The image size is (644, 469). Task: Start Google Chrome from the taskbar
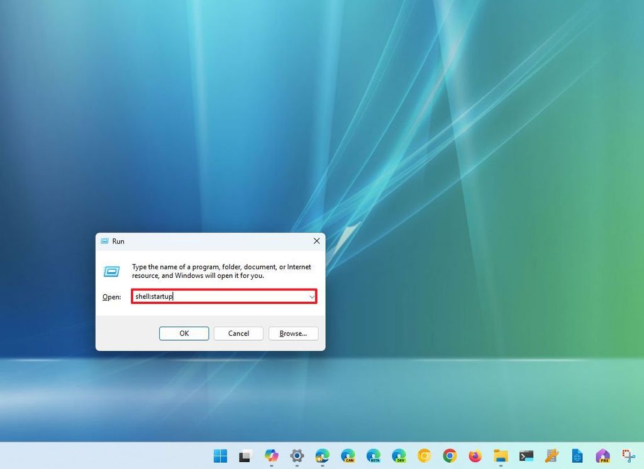click(x=450, y=456)
